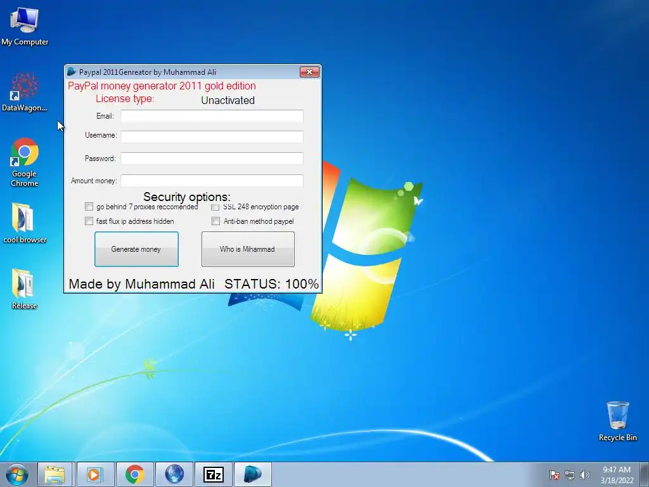This screenshot has height=487, width=649.
Task: Open the Release folder on desktop
Action: 25,289
